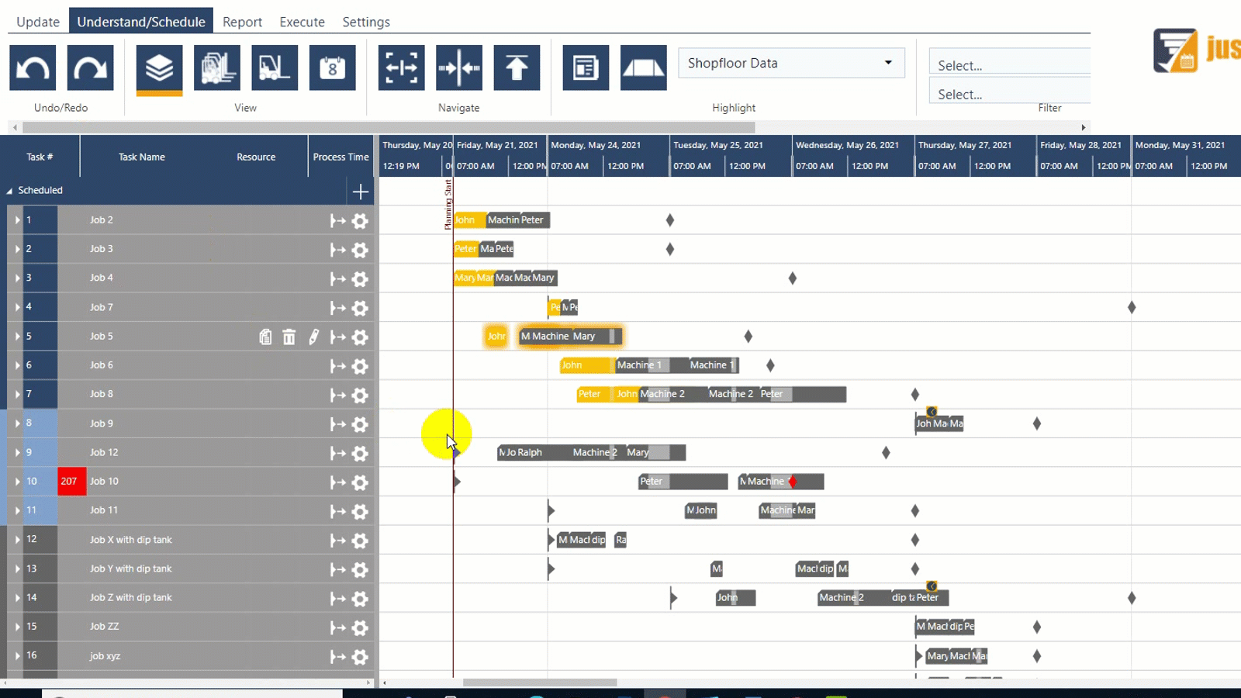Screen dimensions: 1241x698
Task: Open settings gear for Job X with dip tank
Action: (360, 541)
